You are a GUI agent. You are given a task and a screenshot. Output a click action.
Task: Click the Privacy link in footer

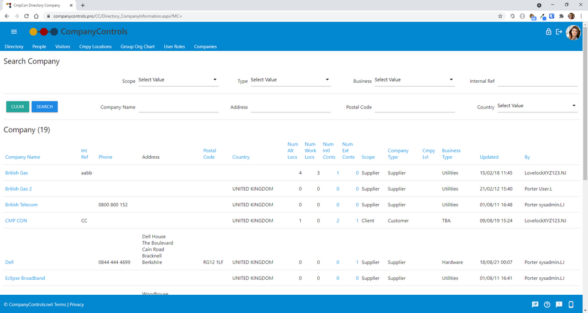[77, 304]
